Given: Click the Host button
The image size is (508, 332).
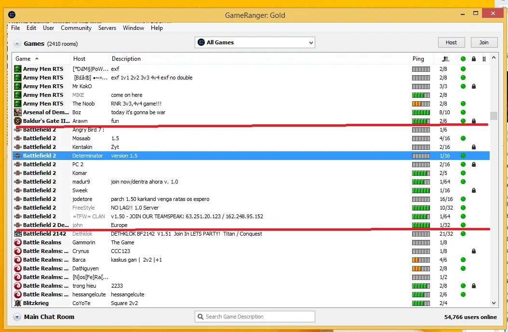Looking at the screenshot, I should 451,42.
